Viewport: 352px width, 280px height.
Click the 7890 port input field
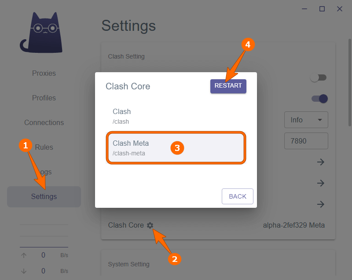tap(306, 141)
